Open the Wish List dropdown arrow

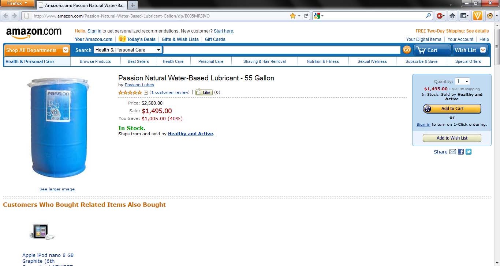click(483, 50)
